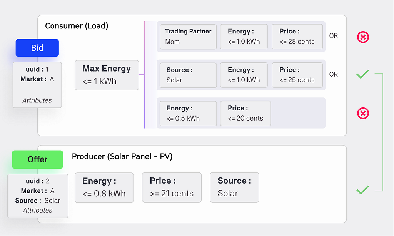Click the red X beside Trading Partner row
The height and width of the screenshot is (236, 394).
click(363, 37)
